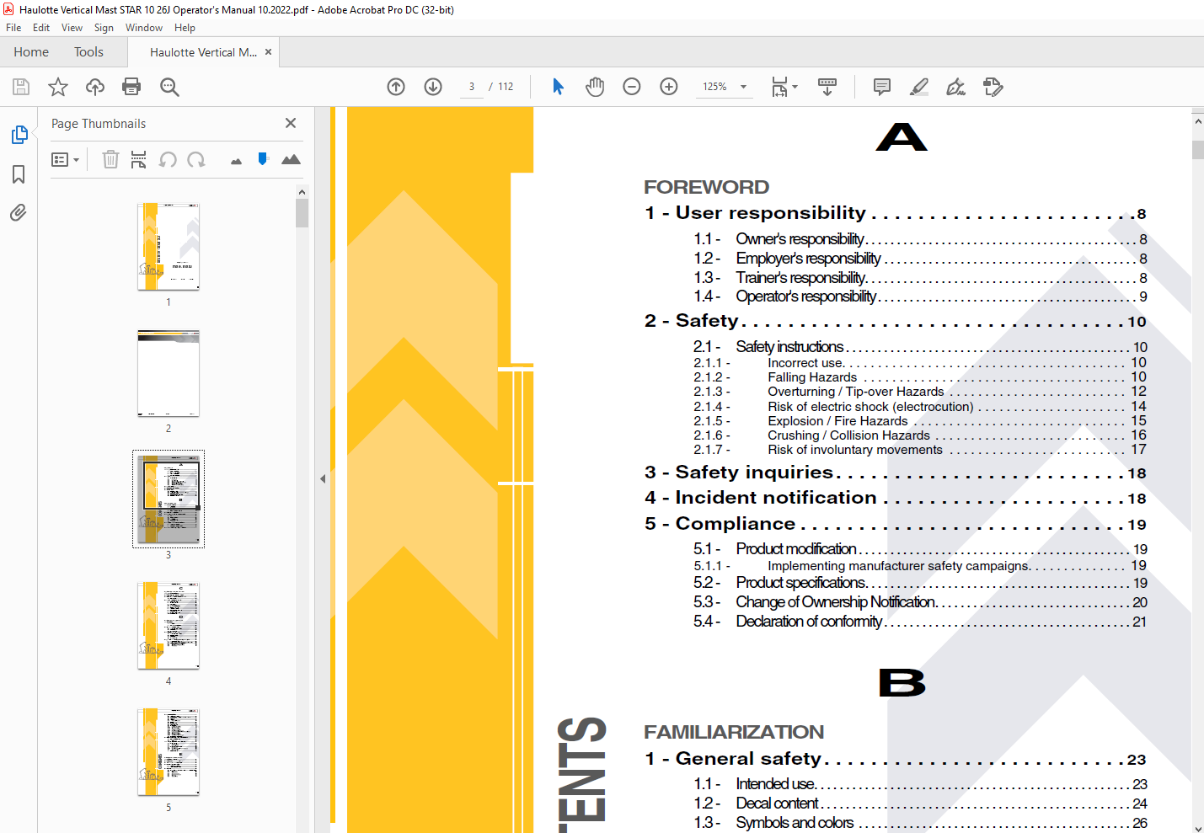This screenshot has height=833, width=1204.
Task: Zoom out with the minus button
Action: point(632,87)
